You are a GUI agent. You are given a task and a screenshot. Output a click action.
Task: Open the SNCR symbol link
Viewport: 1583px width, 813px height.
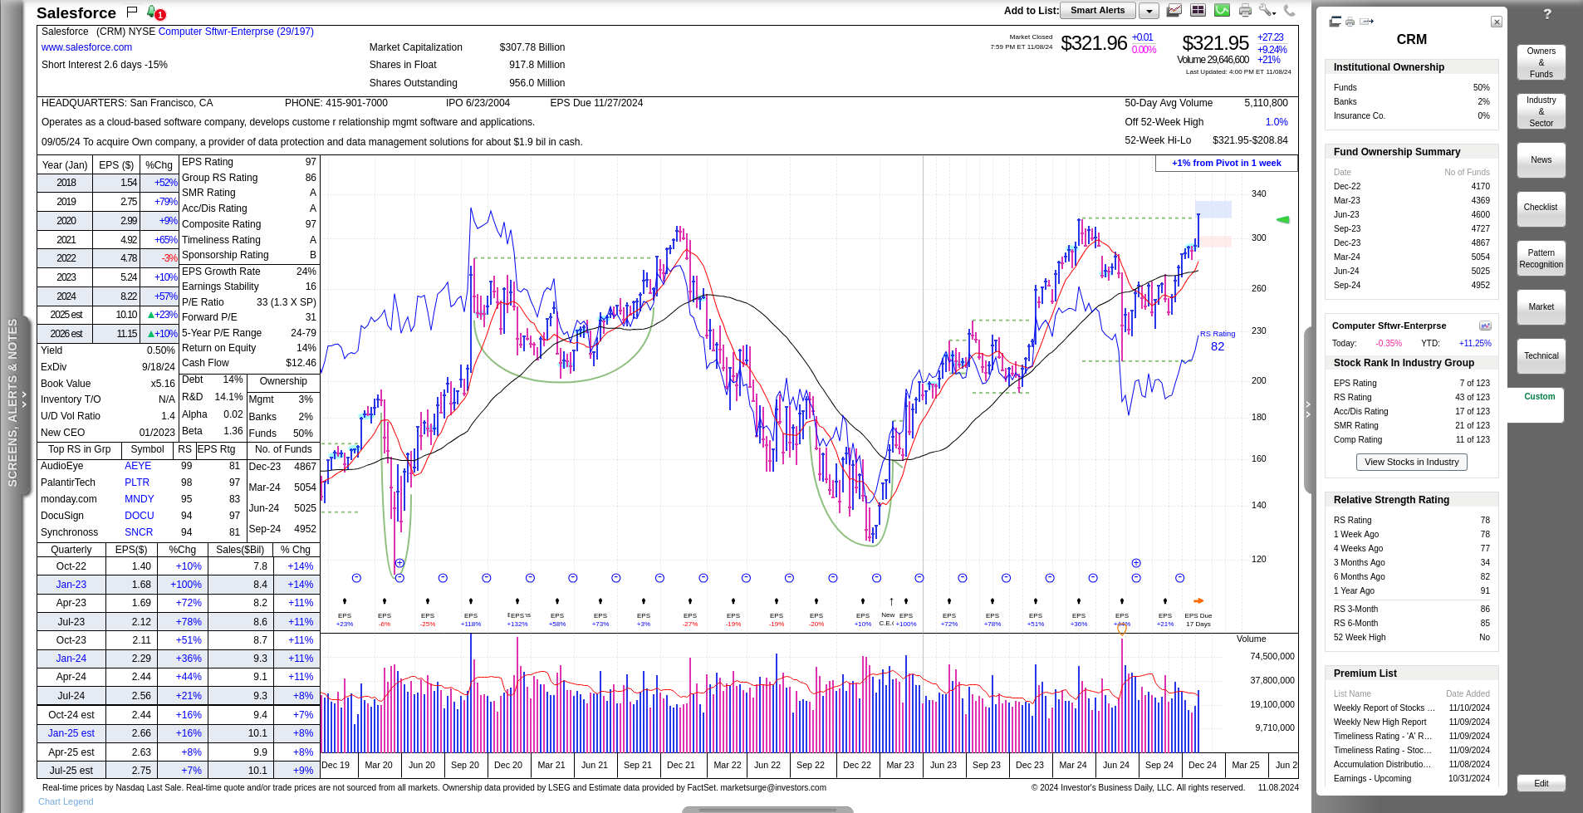139,532
